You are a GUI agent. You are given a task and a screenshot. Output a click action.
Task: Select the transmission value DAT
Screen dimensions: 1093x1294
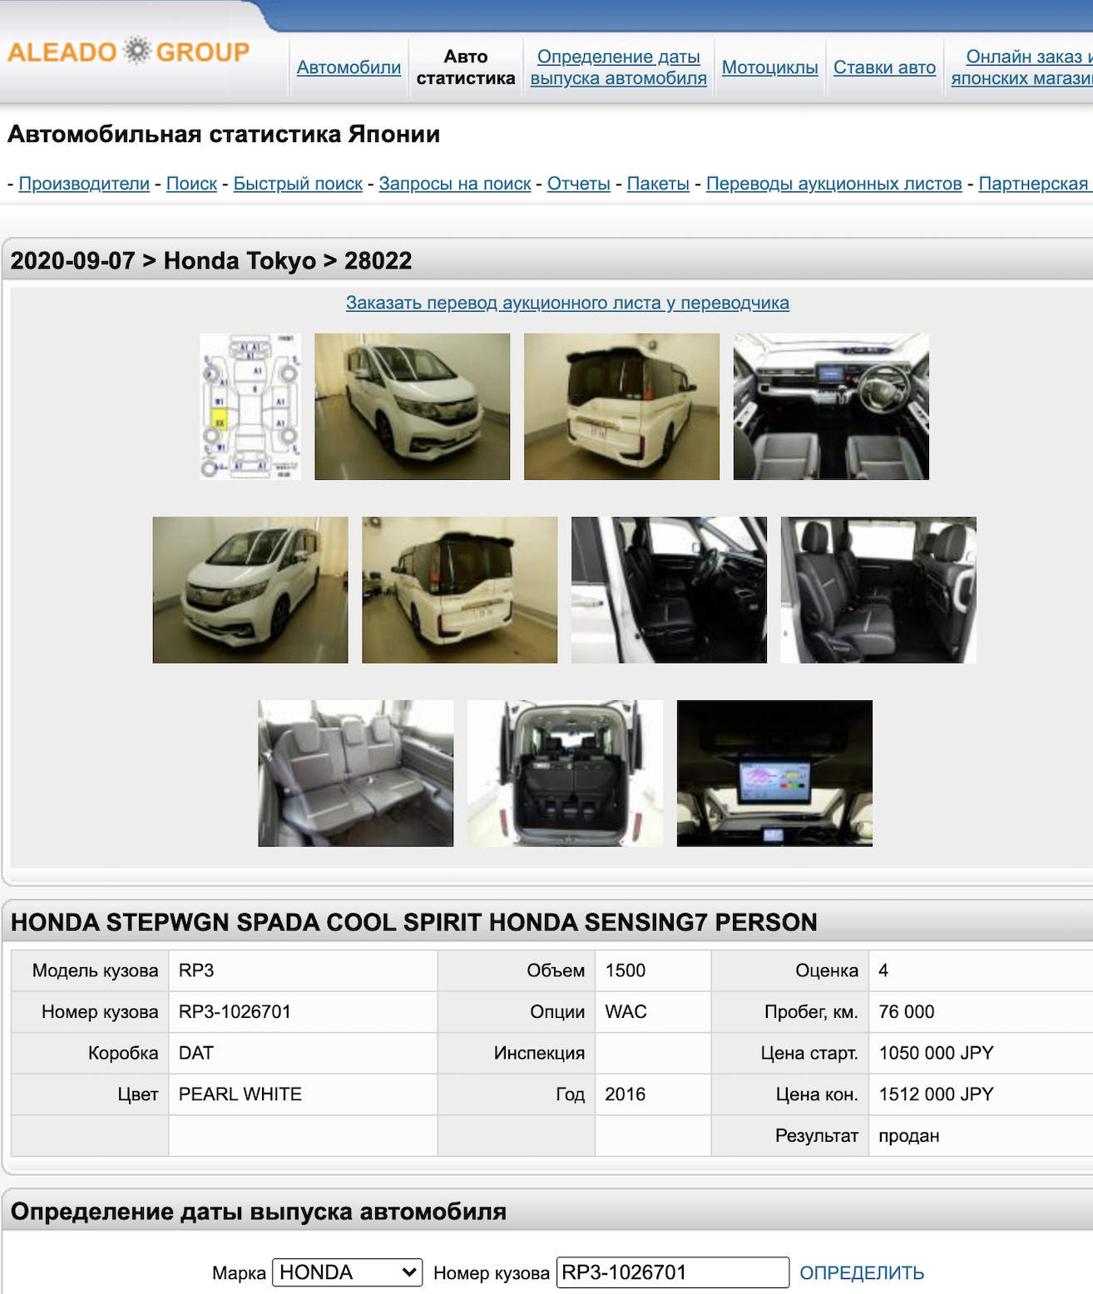click(x=196, y=1053)
